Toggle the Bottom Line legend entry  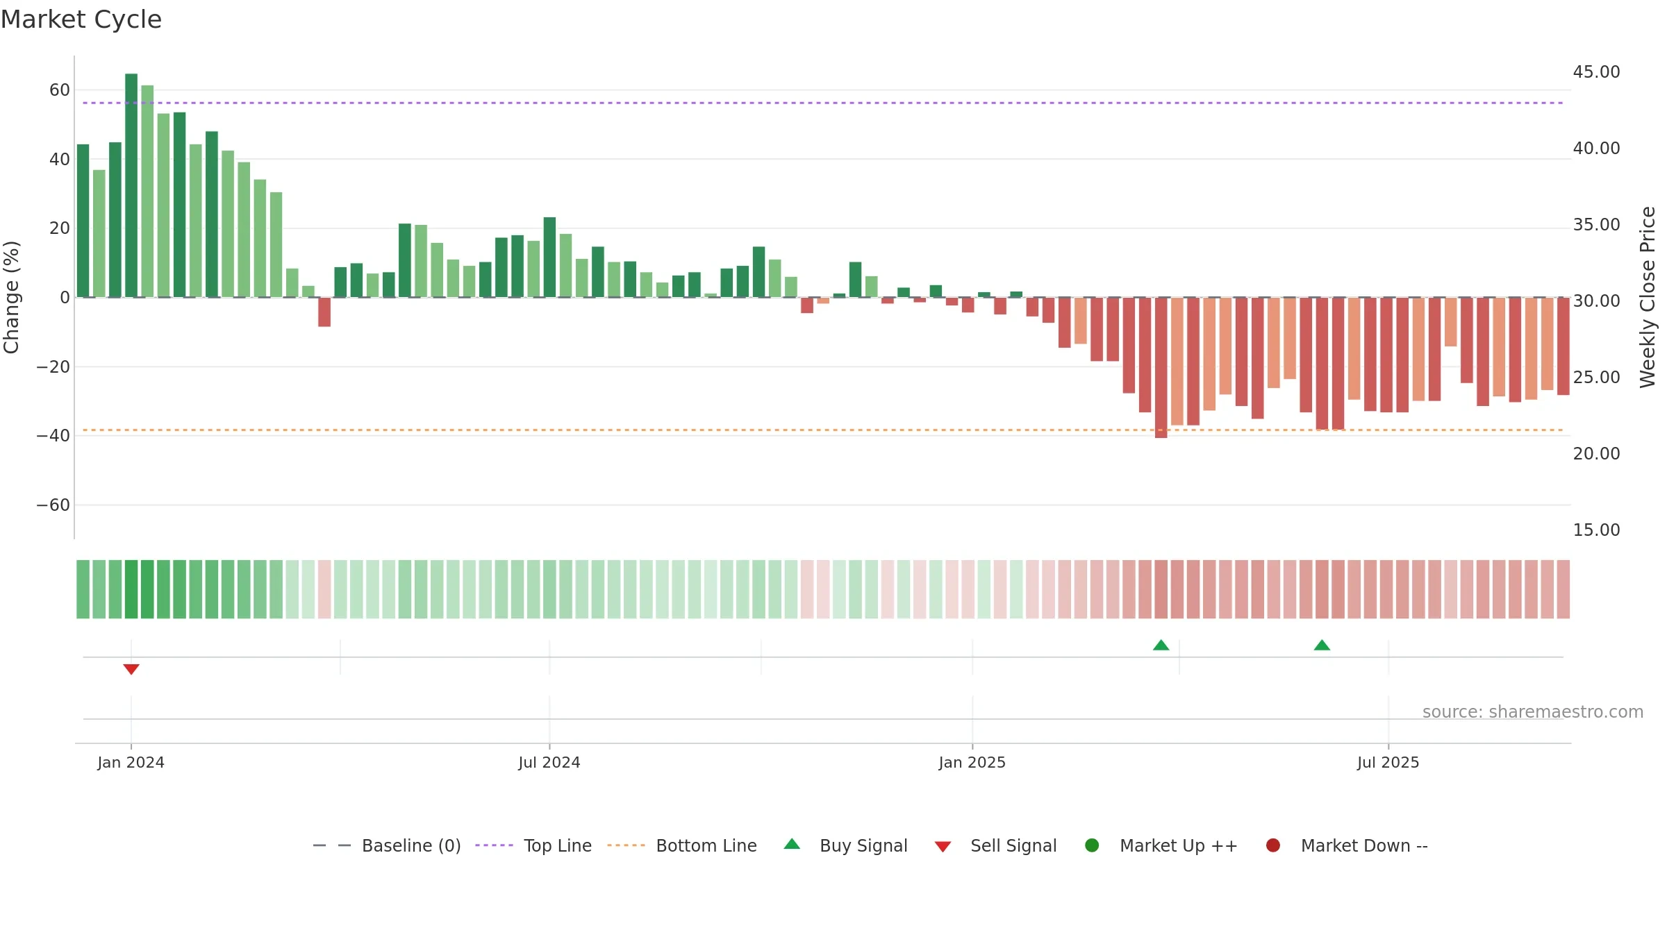(682, 845)
